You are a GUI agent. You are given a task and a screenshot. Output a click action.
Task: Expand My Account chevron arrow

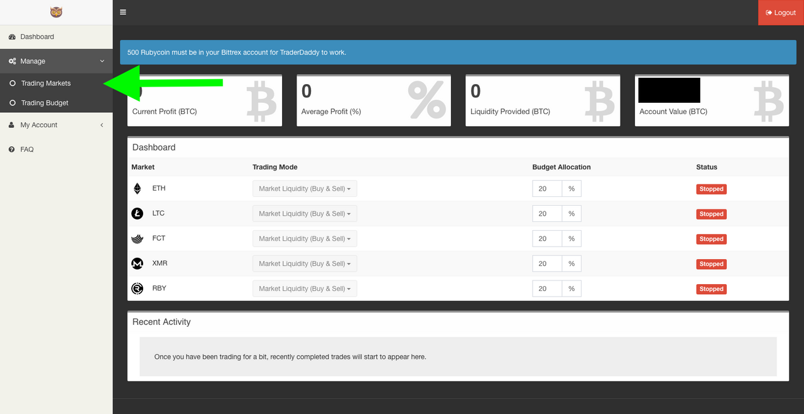(102, 125)
